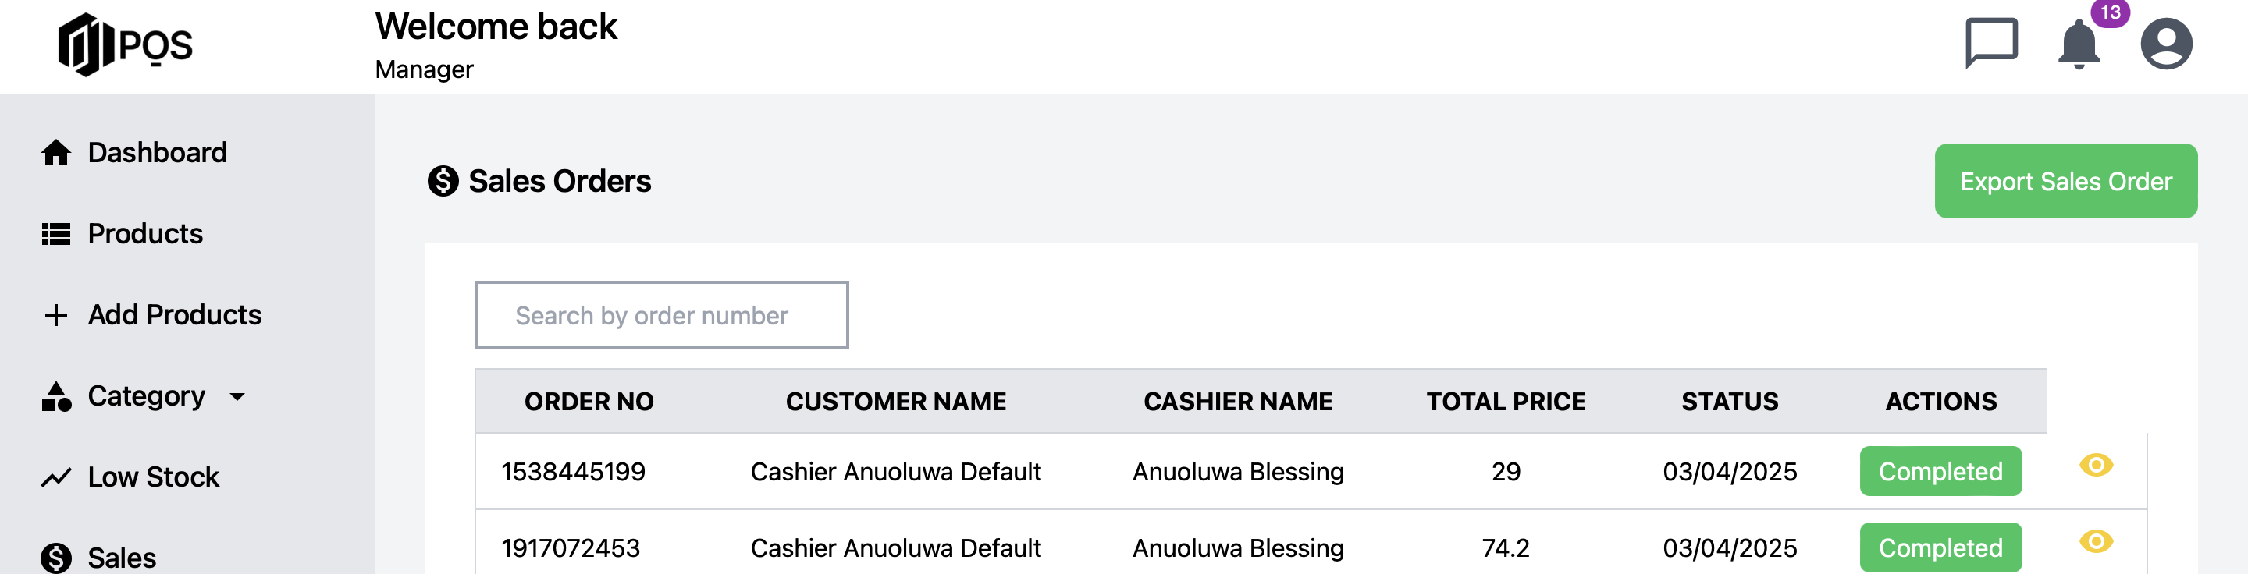Focus the Search by order number field

(x=661, y=315)
